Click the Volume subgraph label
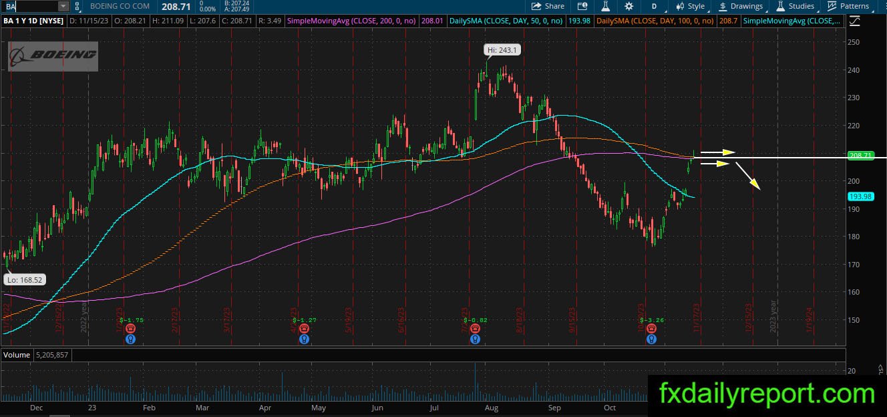Image resolution: width=887 pixels, height=417 pixels. (17, 355)
